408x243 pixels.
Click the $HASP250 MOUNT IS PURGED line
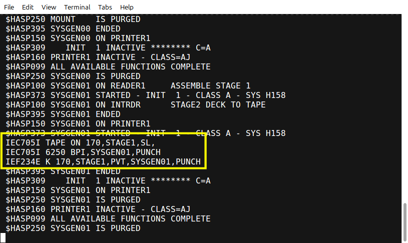pos(73,19)
